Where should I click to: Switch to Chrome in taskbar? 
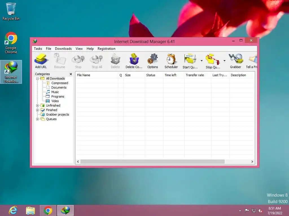[x=48, y=210]
